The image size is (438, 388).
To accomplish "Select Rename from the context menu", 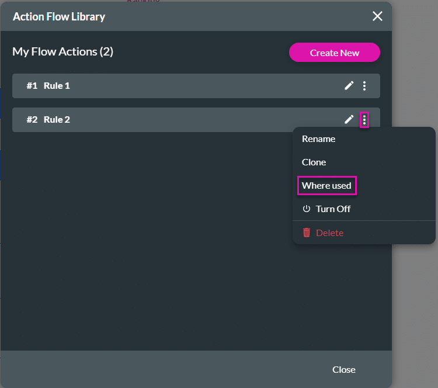I will [x=318, y=139].
